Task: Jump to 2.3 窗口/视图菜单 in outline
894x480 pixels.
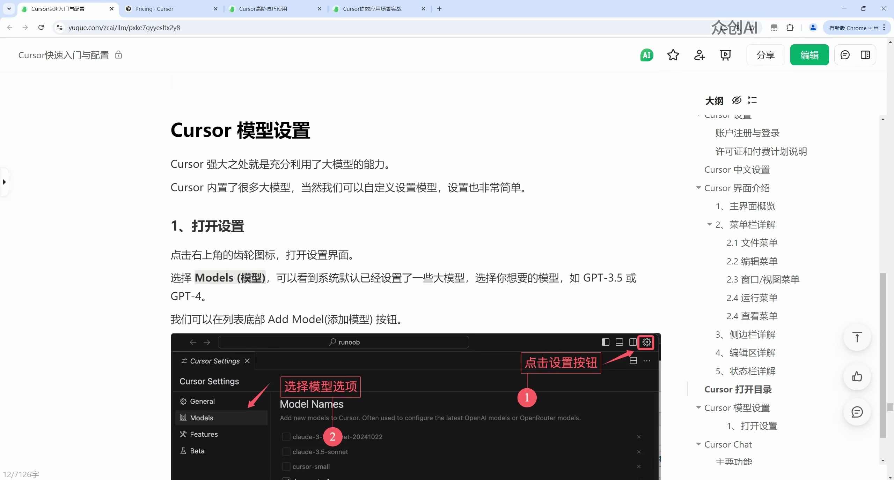Action: [763, 279]
